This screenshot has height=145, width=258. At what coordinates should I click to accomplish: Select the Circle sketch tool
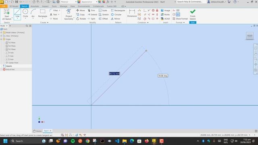(25, 13)
